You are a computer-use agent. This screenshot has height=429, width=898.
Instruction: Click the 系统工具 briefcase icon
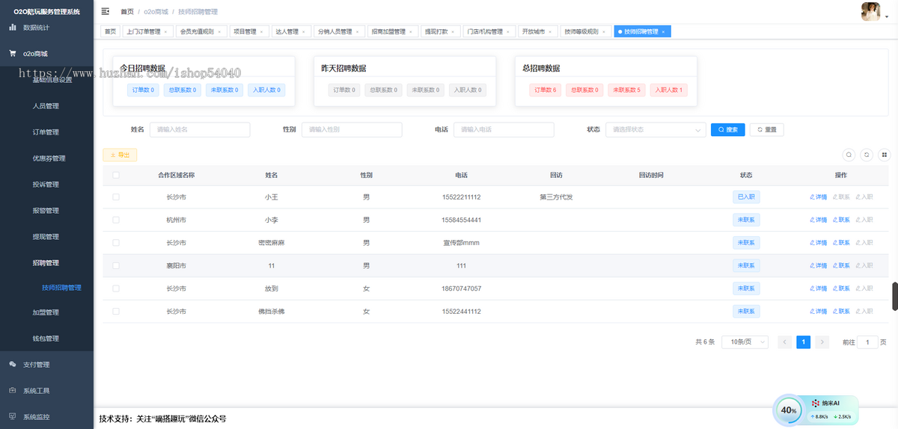point(12,391)
